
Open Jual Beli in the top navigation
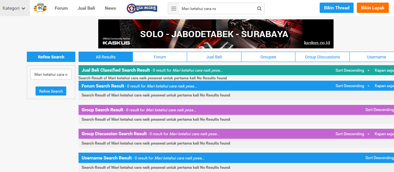pyautogui.click(x=86, y=8)
